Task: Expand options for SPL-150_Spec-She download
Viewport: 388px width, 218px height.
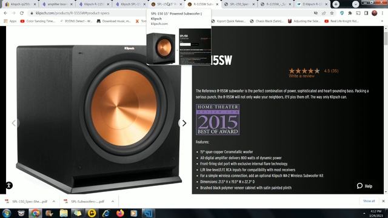Action: coord(54,202)
